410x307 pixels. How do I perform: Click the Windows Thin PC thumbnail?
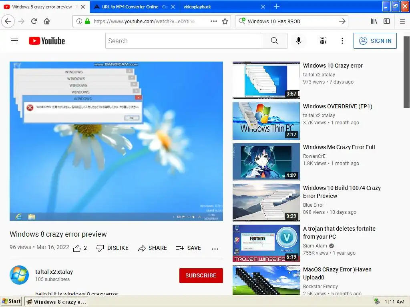tap(266, 121)
